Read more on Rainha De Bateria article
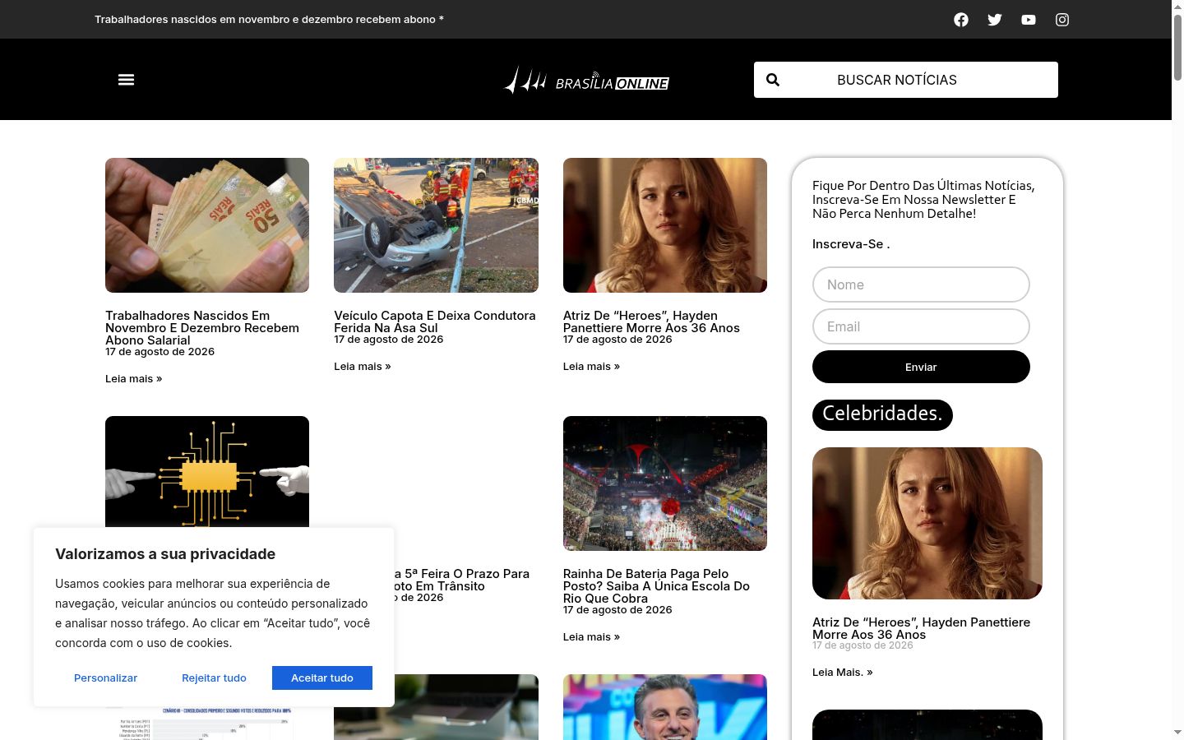The width and height of the screenshot is (1184, 740). [x=591, y=637]
